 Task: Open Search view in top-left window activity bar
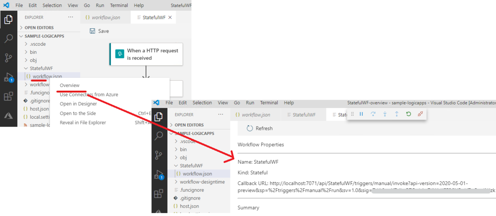(x=8, y=39)
